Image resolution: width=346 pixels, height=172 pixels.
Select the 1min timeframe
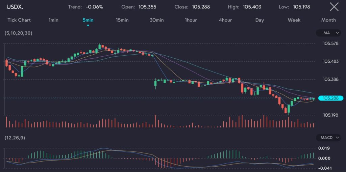click(53, 20)
